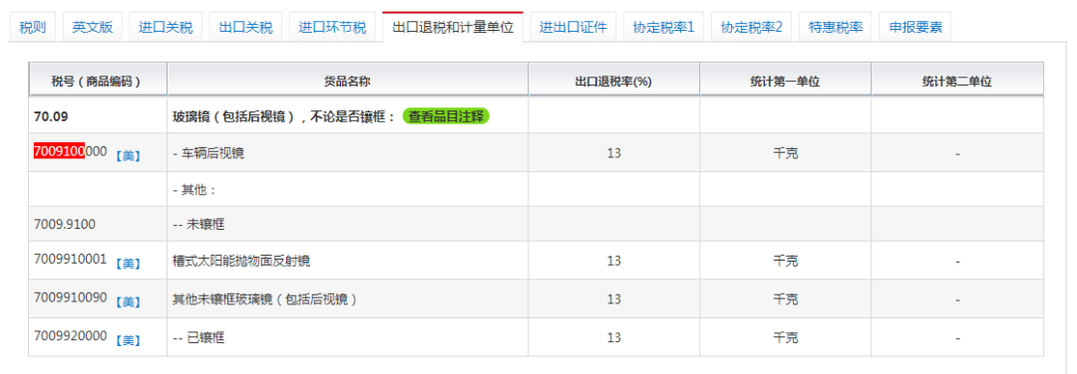Image resolution: width=1077 pixels, height=374 pixels.
Task: Switch to 进口环节税 tab
Action: (x=332, y=28)
